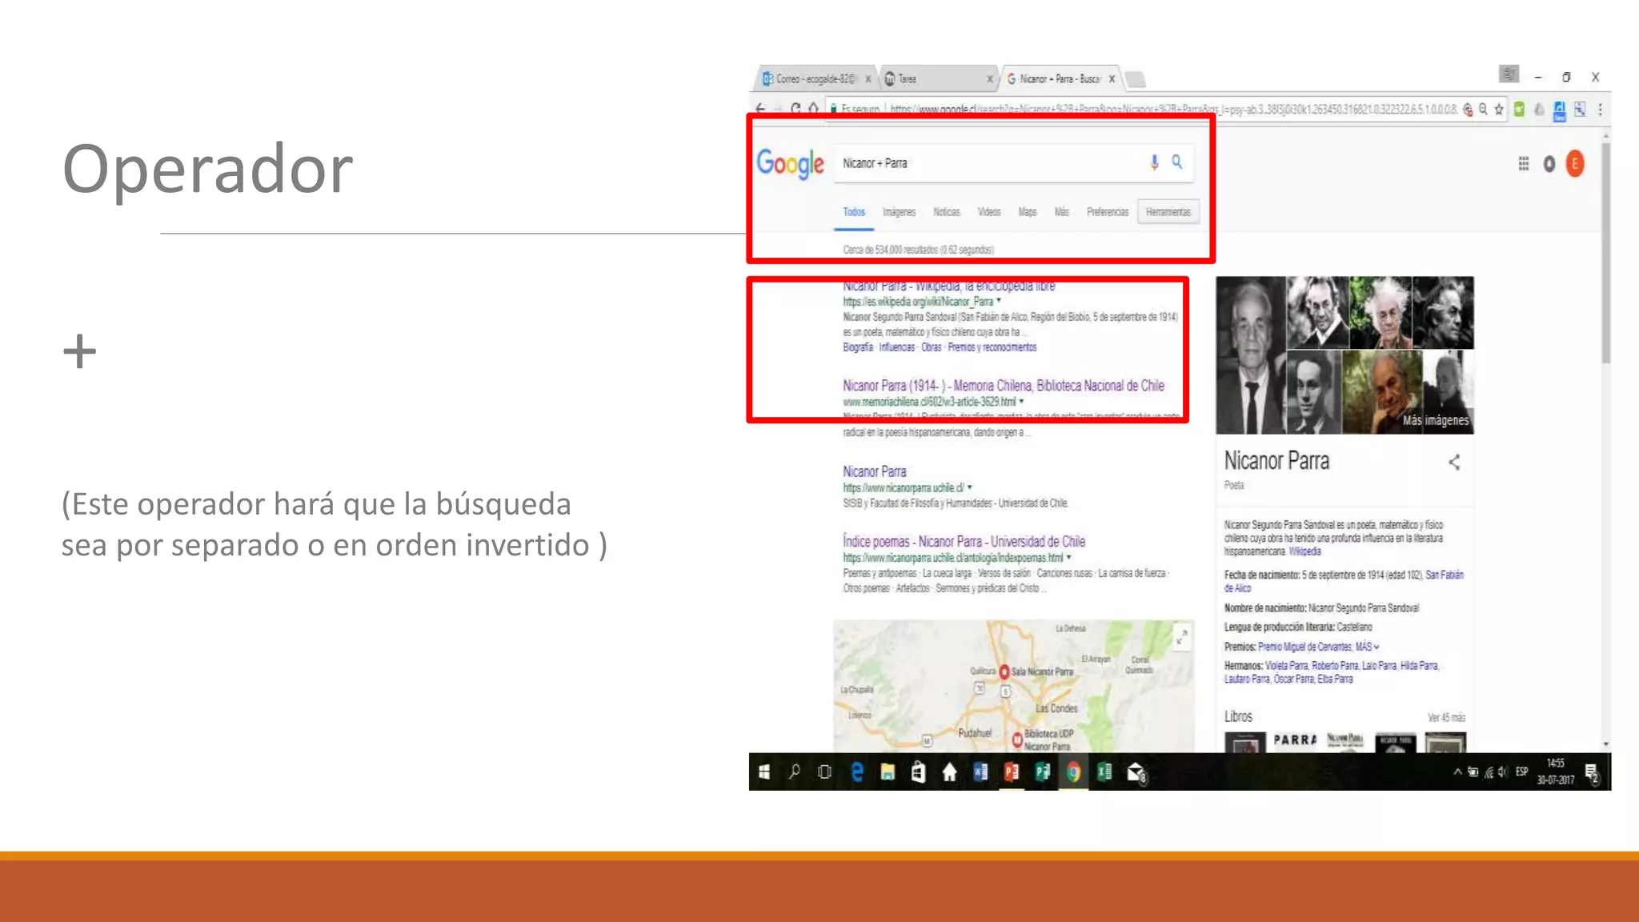
Task: Open File Explorer from the taskbar
Action: (x=888, y=772)
